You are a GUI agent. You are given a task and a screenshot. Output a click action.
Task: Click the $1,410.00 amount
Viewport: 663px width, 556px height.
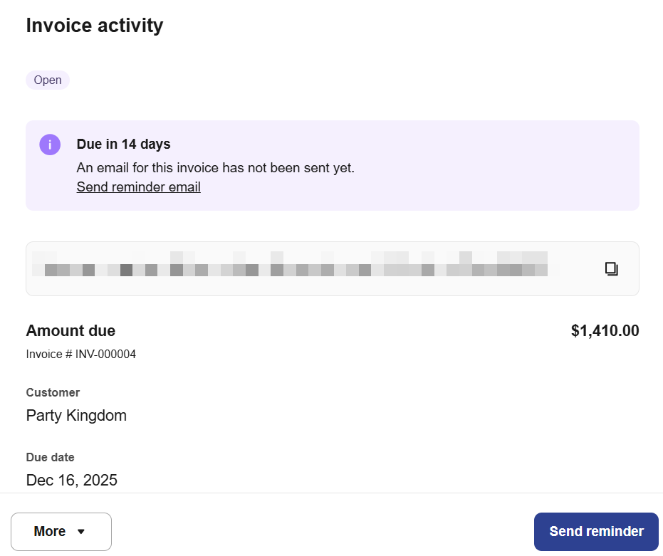(605, 330)
